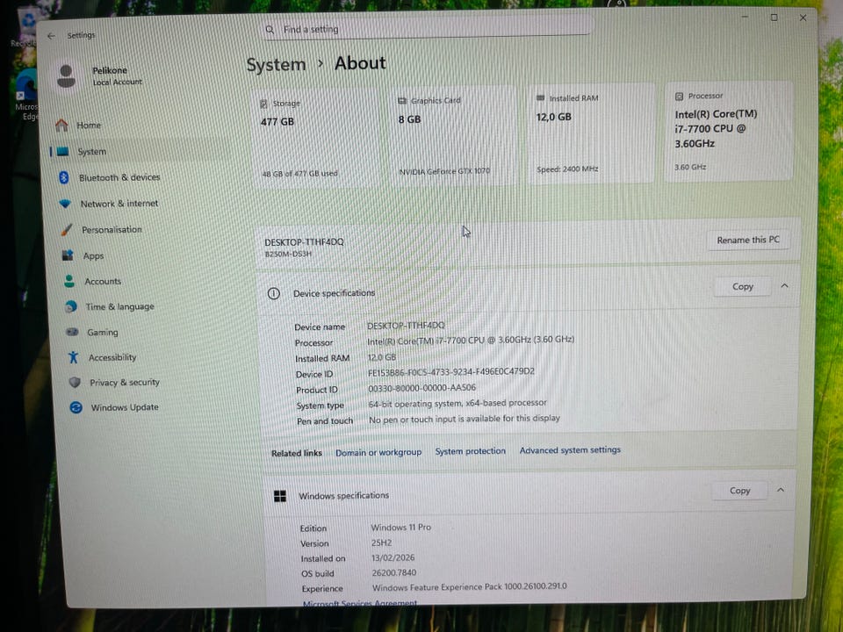Viewport: 843px width, 632px height.
Task: Open Microsoft Services Agreement link
Action: click(x=360, y=604)
